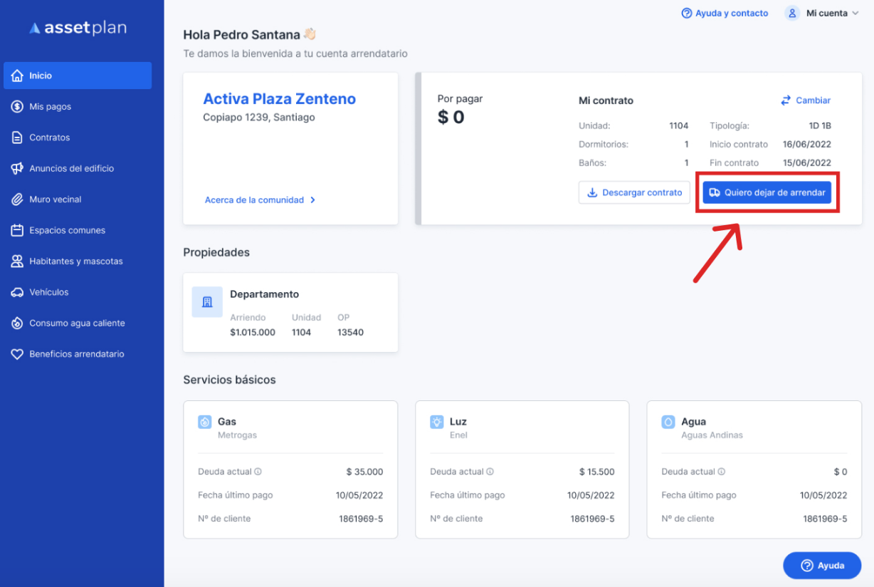The width and height of the screenshot is (874, 587).
Task: Click the help question mark icon in header
Action: (x=687, y=13)
